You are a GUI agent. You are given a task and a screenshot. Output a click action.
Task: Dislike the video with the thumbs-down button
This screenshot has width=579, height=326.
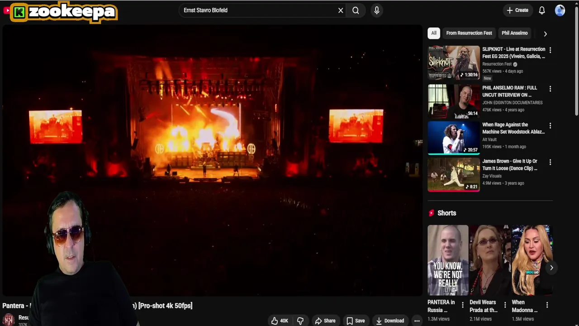pyautogui.click(x=300, y=321)
